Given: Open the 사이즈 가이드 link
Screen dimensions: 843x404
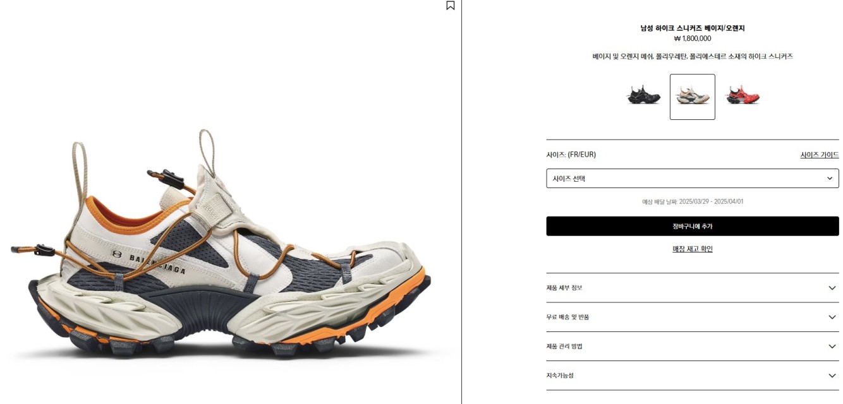Looking at the screenshot, I should coord(820,155).
